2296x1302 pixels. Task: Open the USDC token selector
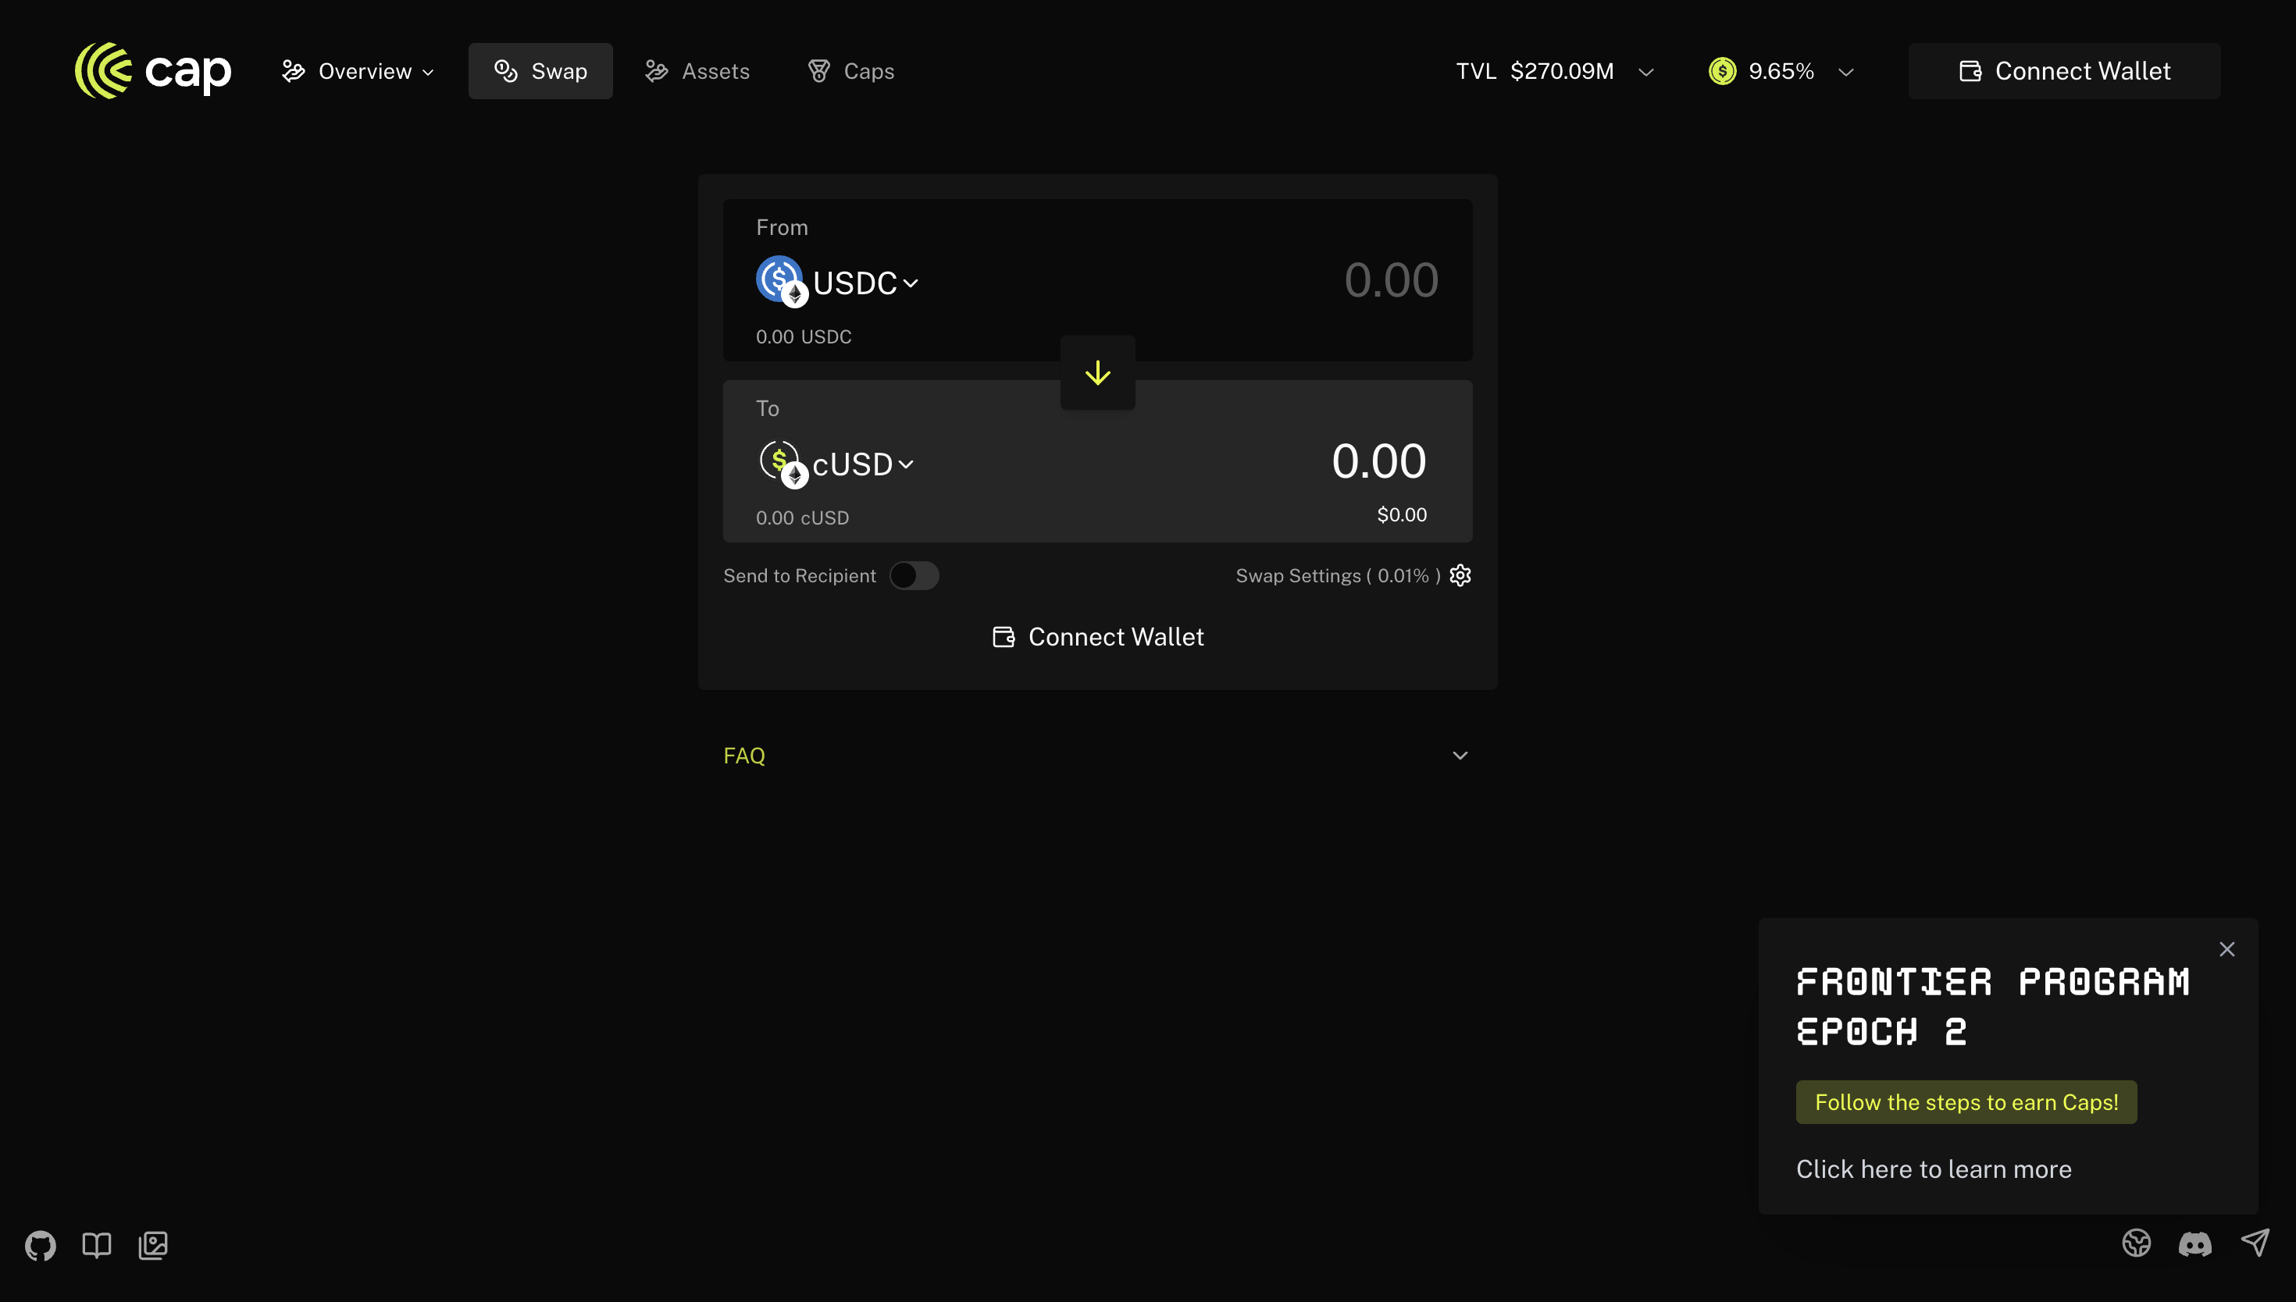838,283
